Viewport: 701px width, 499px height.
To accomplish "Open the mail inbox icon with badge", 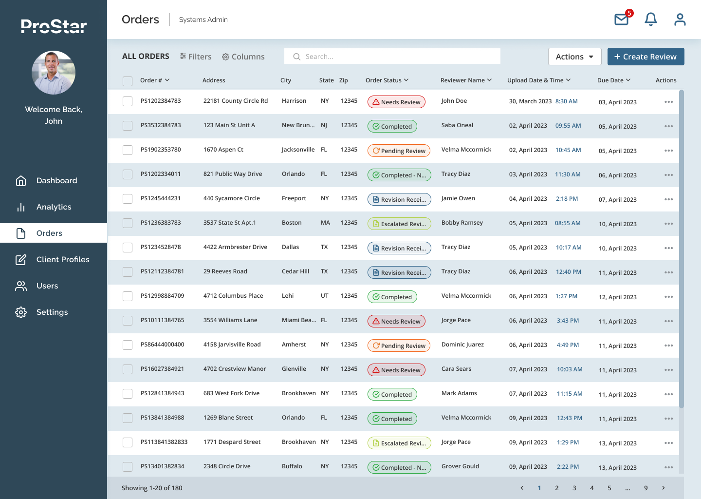I will (x=622, y=19).
